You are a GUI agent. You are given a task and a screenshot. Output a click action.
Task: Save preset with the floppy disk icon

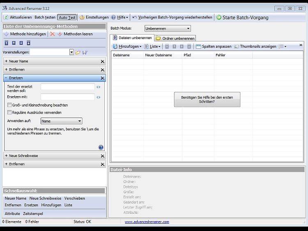pyautogui.click(x=85, y=52)
